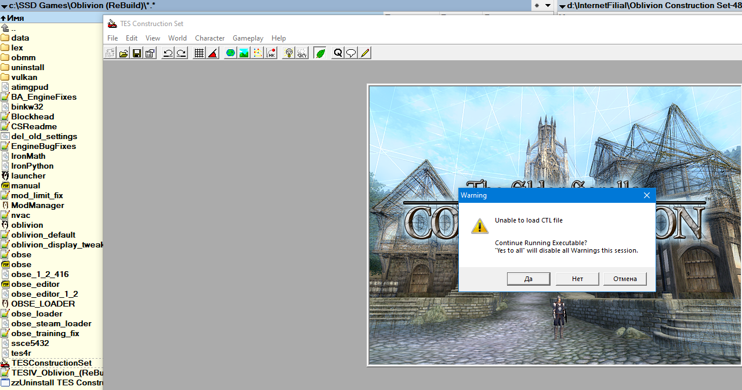The image size is (742, 390).
Task: Select the Blockhead file
Action: 32,116
